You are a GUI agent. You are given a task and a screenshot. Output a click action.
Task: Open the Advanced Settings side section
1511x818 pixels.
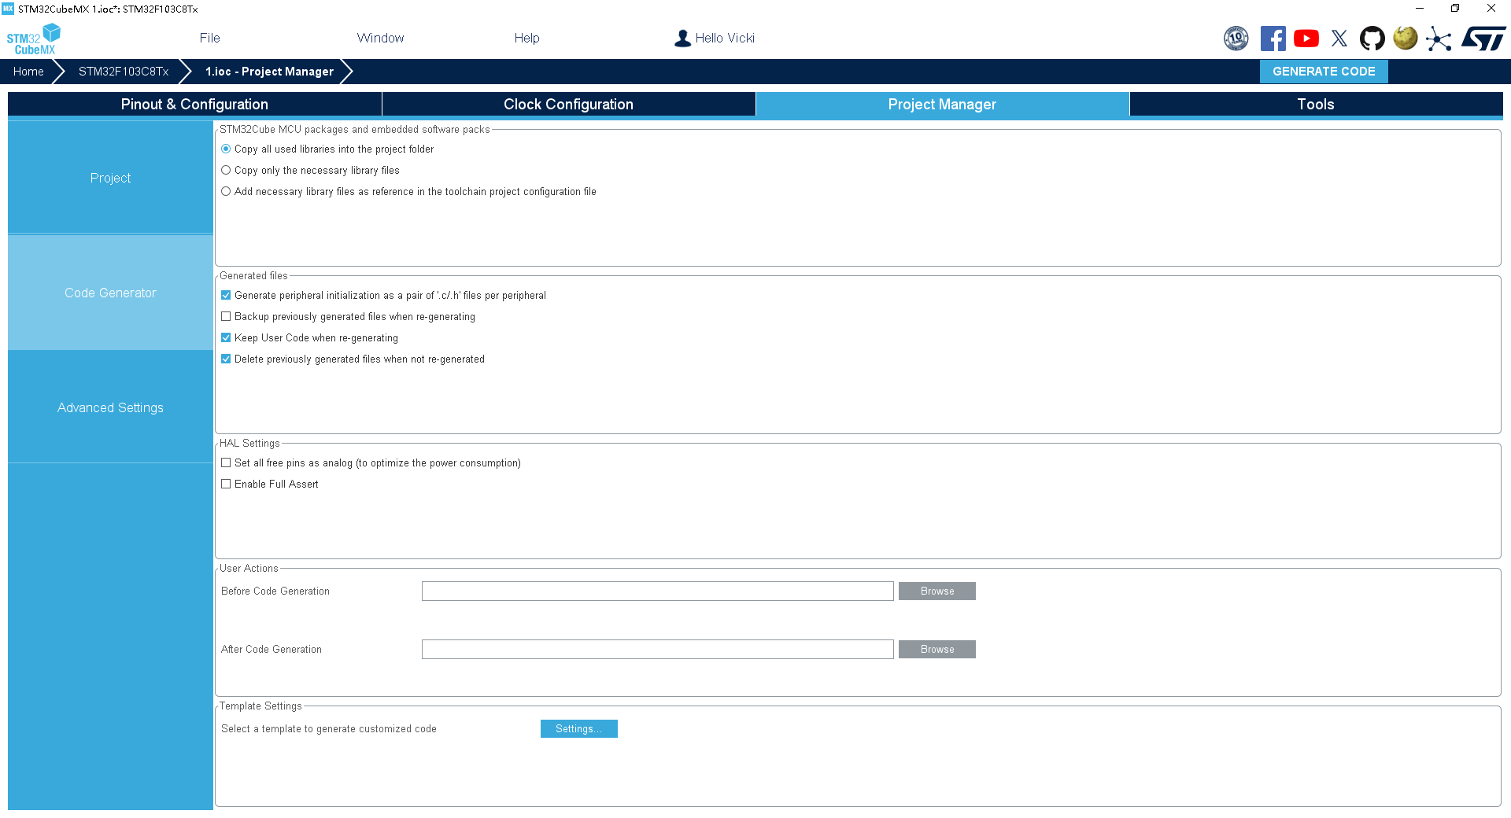click(x=110, y=407)
